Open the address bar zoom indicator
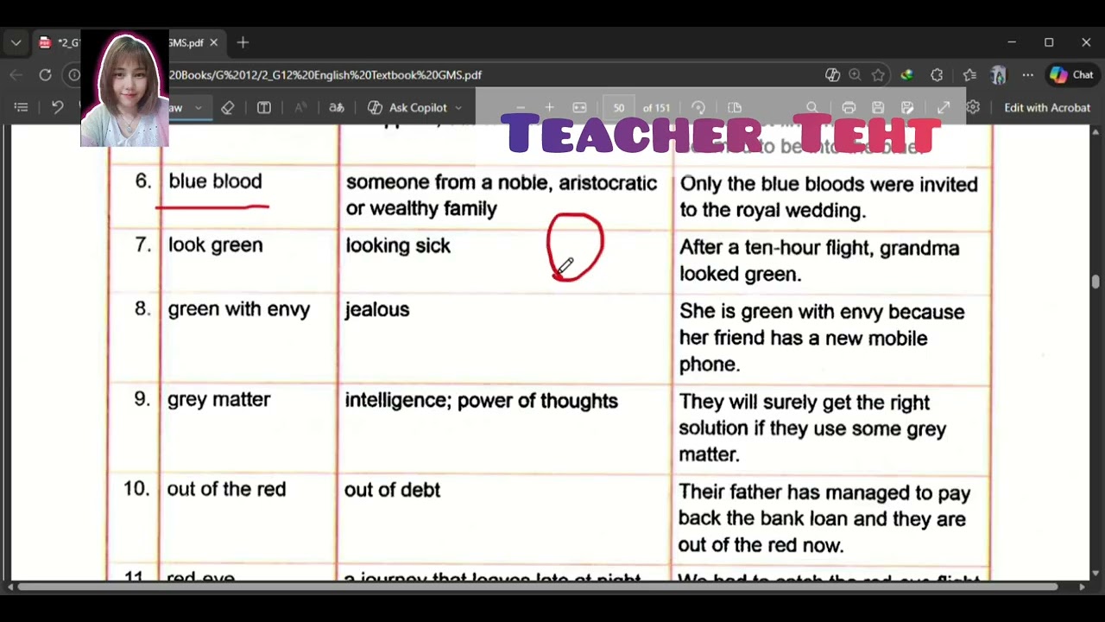This screenshot has width=1105, height=622. [x=855, y=75]
